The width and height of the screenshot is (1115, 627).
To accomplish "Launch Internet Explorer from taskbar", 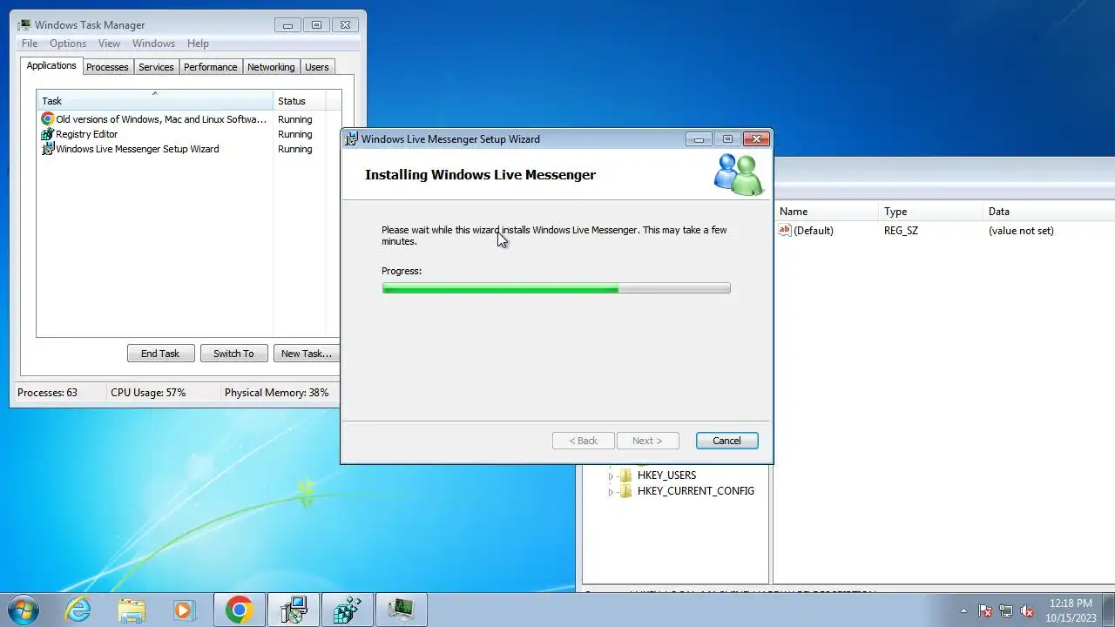I will pyautogui.click(x=78, y=610).
